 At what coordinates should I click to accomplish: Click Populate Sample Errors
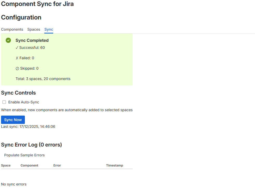click(24, 155)
